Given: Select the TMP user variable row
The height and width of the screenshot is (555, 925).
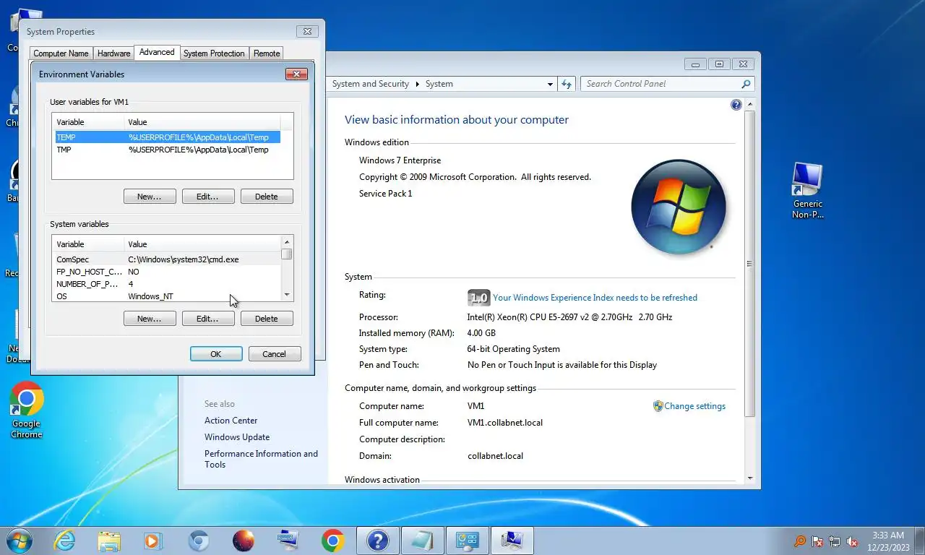Looking at the screenshot, I should click(168, 150).
